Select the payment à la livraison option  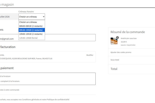5,76
